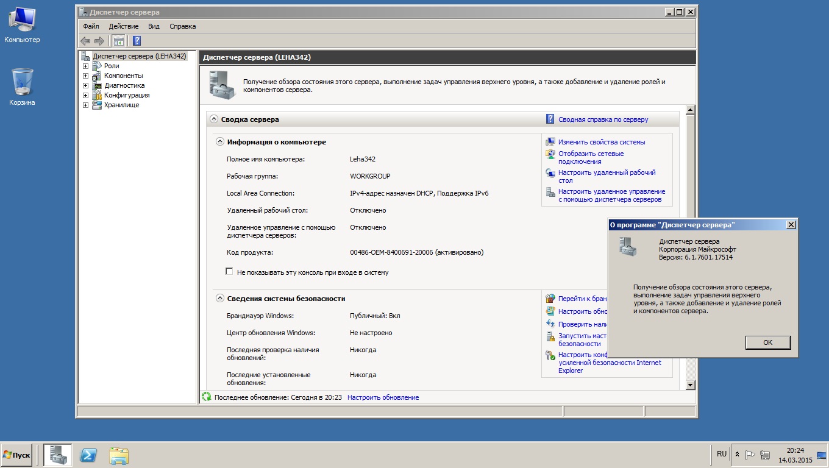Check the do not show console at logon box
This screenshot has height=468, width=829.
230,272
